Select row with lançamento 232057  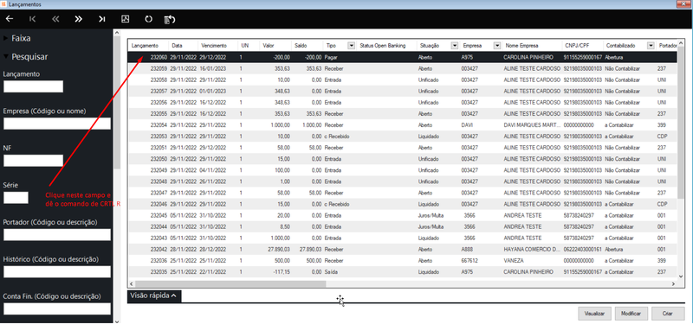click(402, 92)
